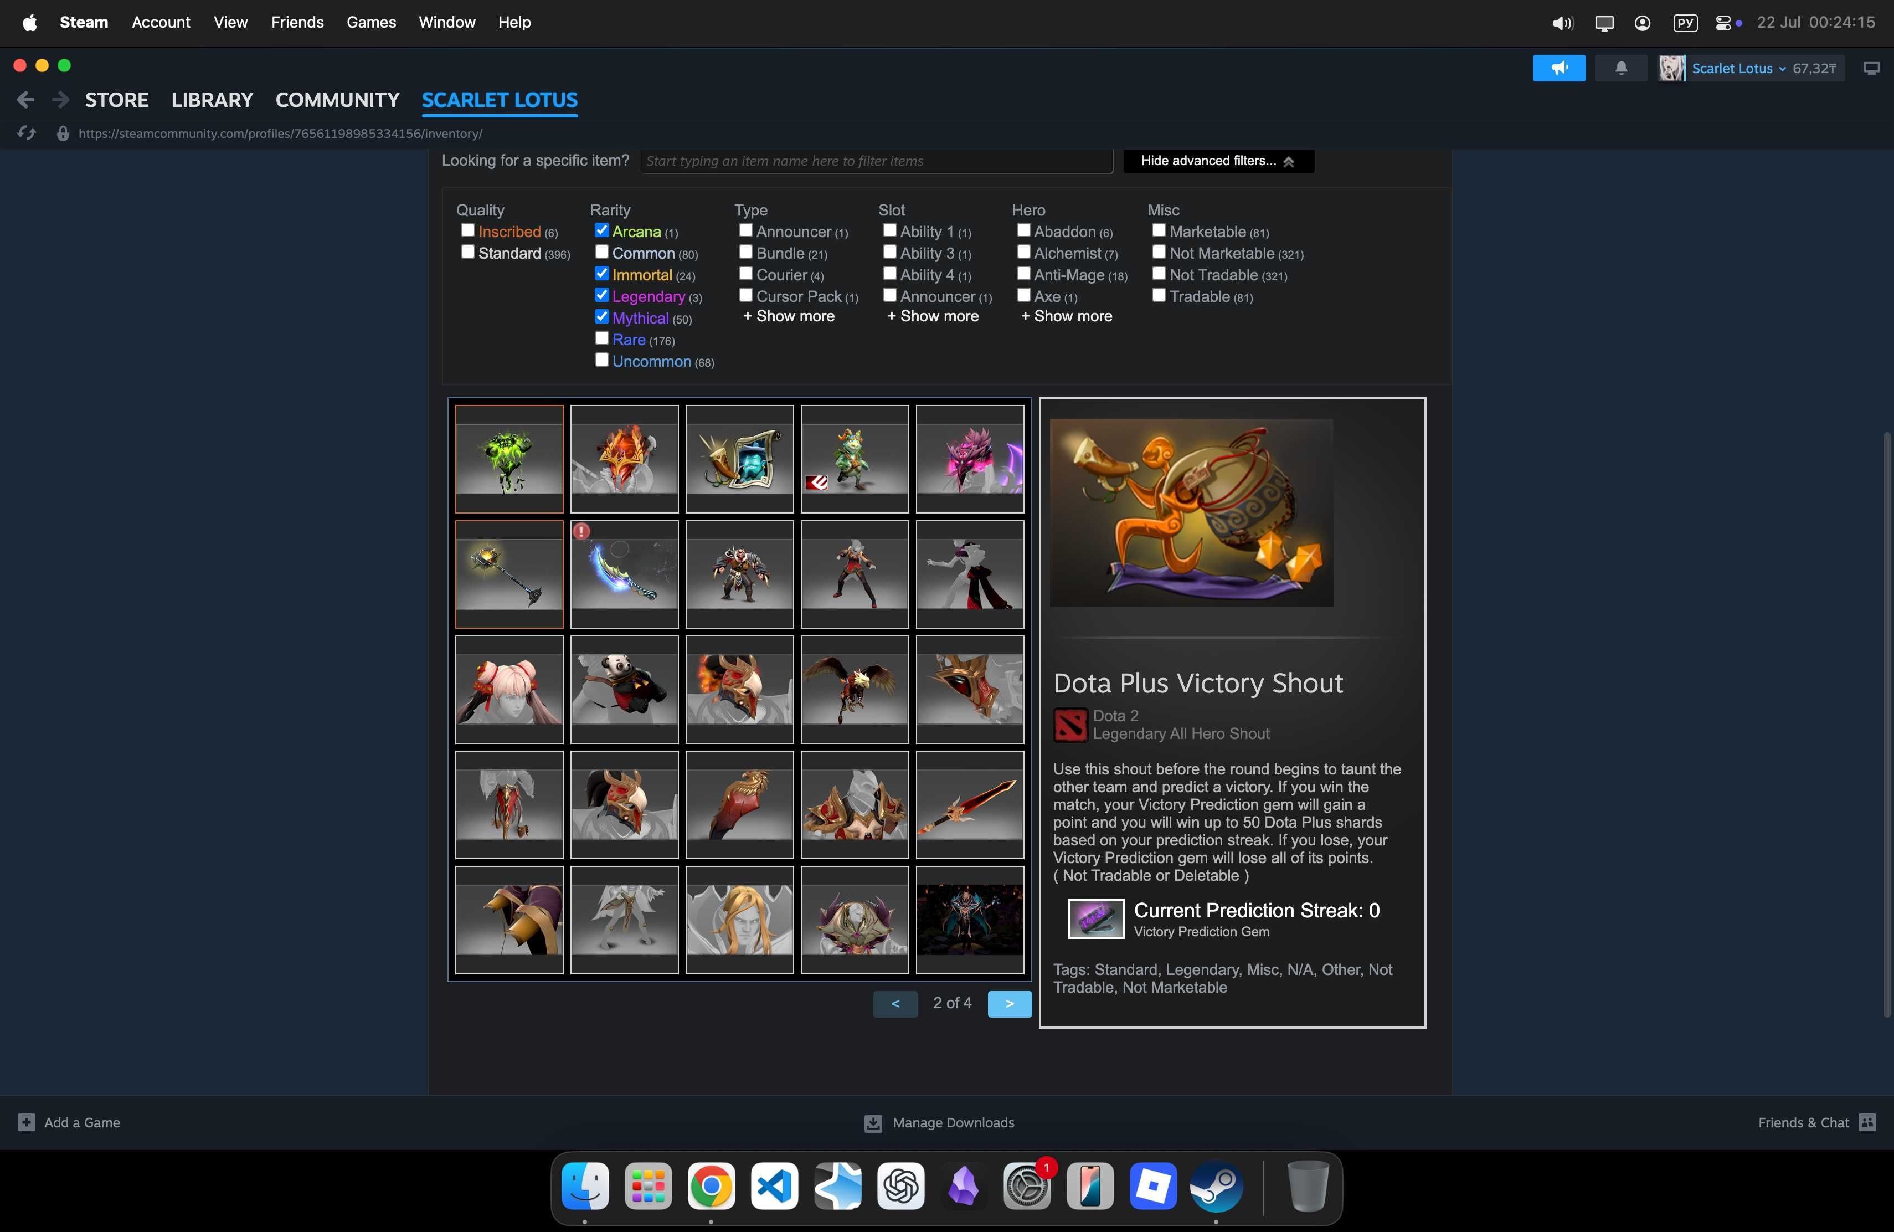Click the Add a Game link

tap(82, 1122)
